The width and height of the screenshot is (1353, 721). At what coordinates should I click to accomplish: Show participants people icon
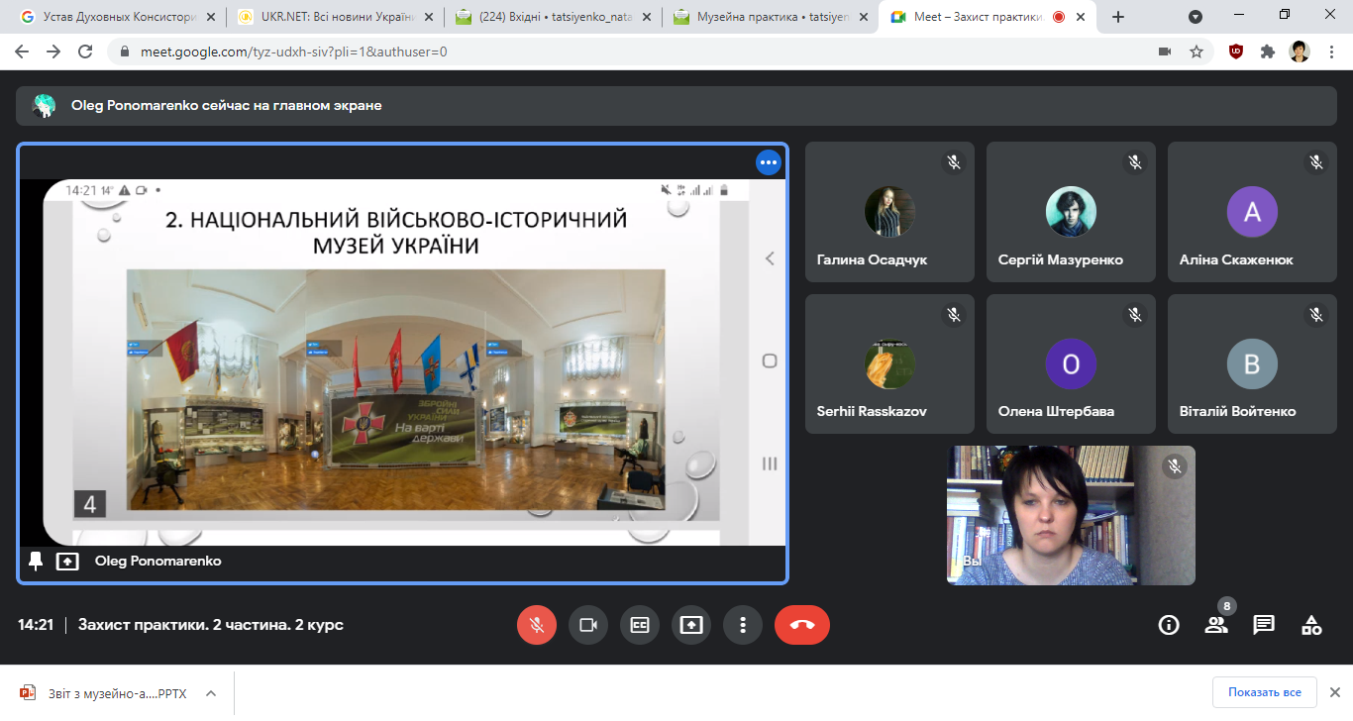coord(1216,625)
